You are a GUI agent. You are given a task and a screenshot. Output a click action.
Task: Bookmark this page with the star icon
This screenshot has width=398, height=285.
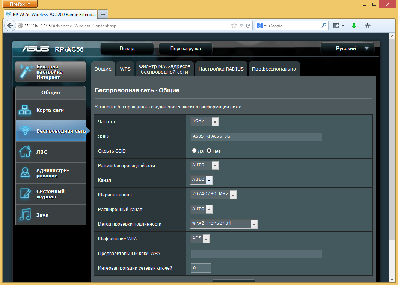tap(234, 25)
